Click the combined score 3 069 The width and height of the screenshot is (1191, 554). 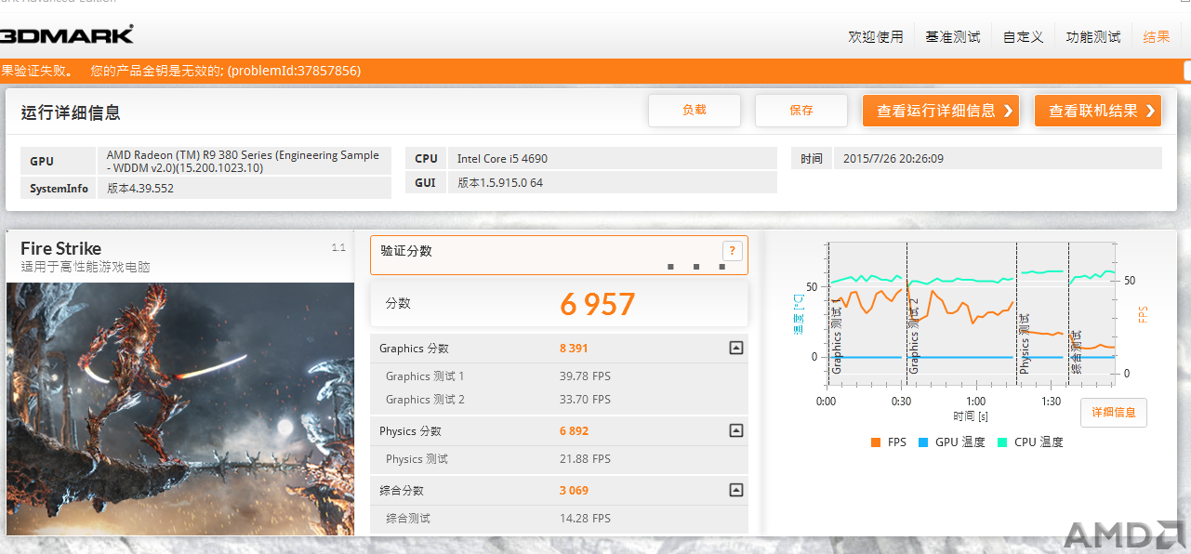[x=574, y=490]
